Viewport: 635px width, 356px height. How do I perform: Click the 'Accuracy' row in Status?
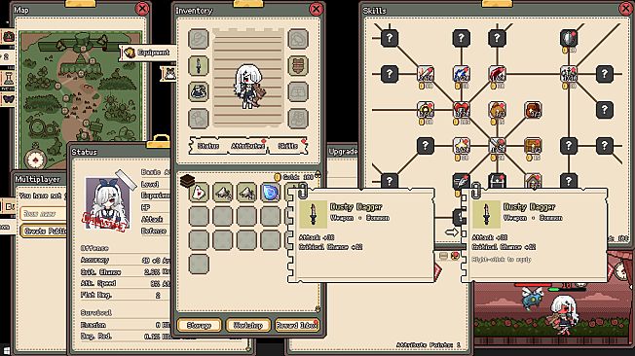(125, 260)
